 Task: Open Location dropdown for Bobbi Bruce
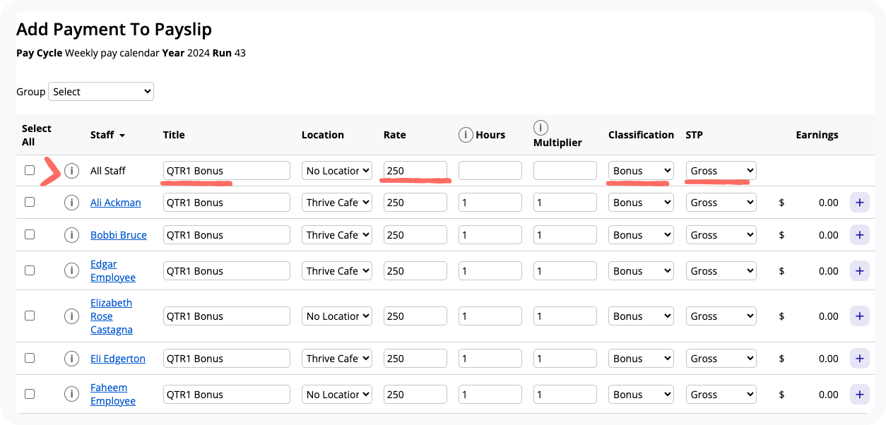[x=337, y=235]
